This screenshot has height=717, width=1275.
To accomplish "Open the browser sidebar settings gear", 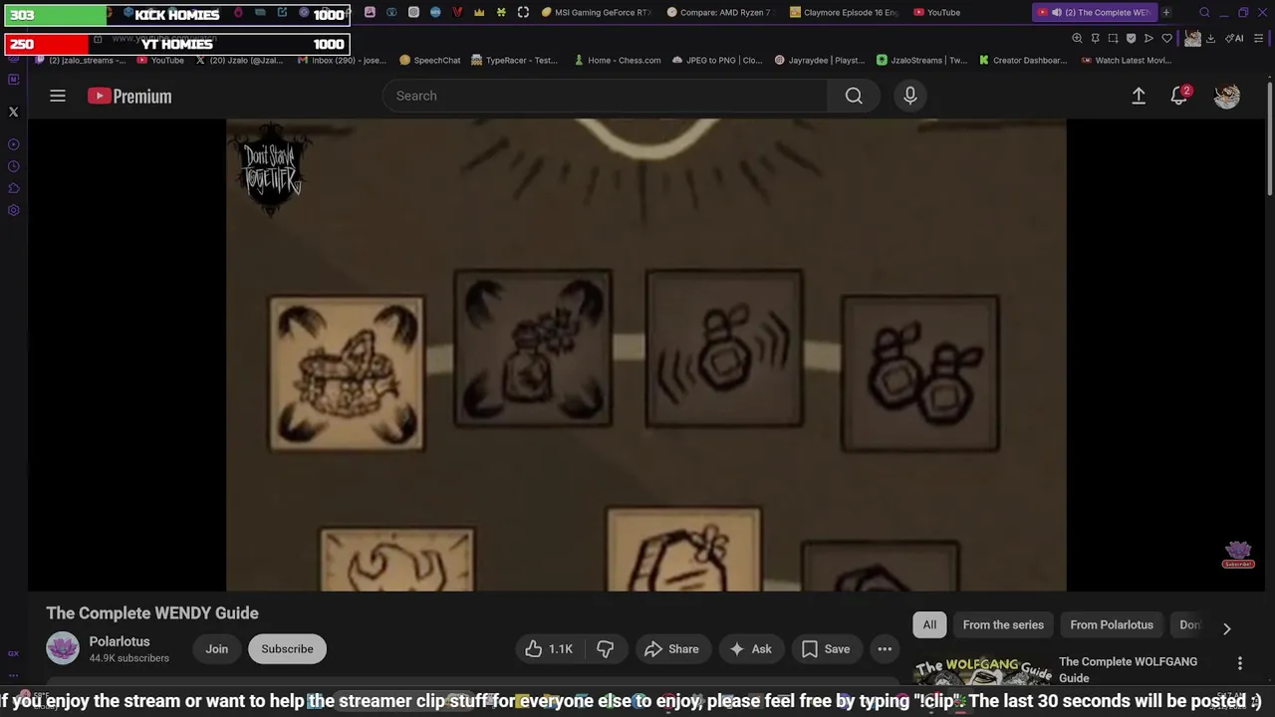I will [14, 210].
